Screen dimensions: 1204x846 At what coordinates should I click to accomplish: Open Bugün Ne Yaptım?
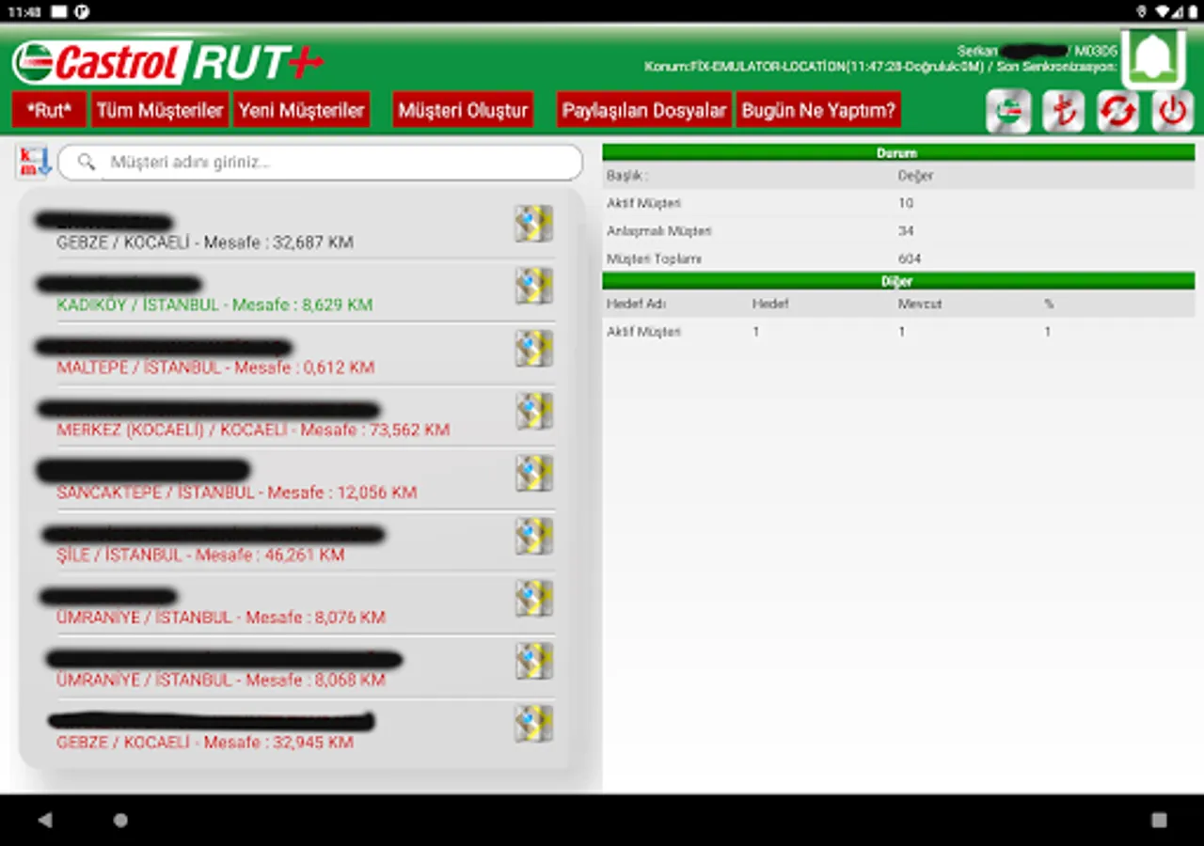pyautogui.click(x=818, y=110)
